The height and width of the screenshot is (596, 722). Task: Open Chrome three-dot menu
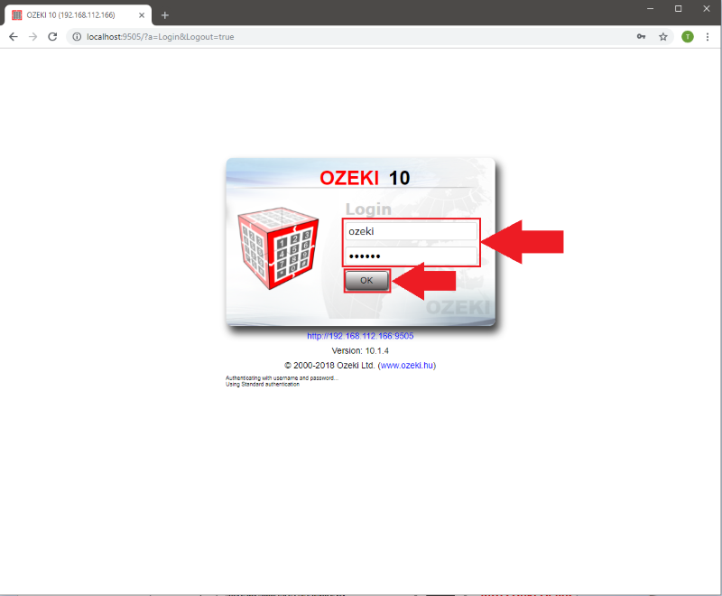[708, 37]
